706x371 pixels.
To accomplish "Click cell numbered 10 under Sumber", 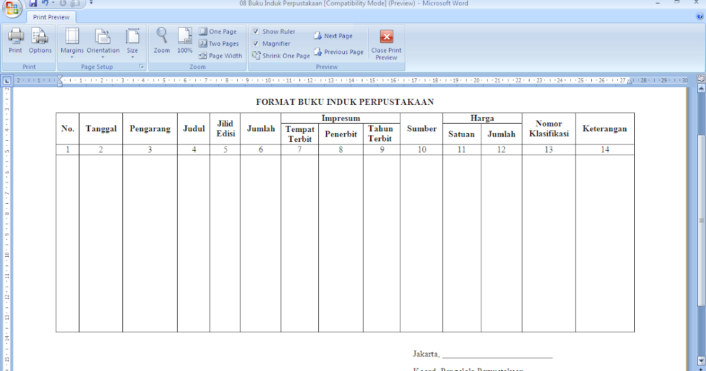I will (422, 150).
